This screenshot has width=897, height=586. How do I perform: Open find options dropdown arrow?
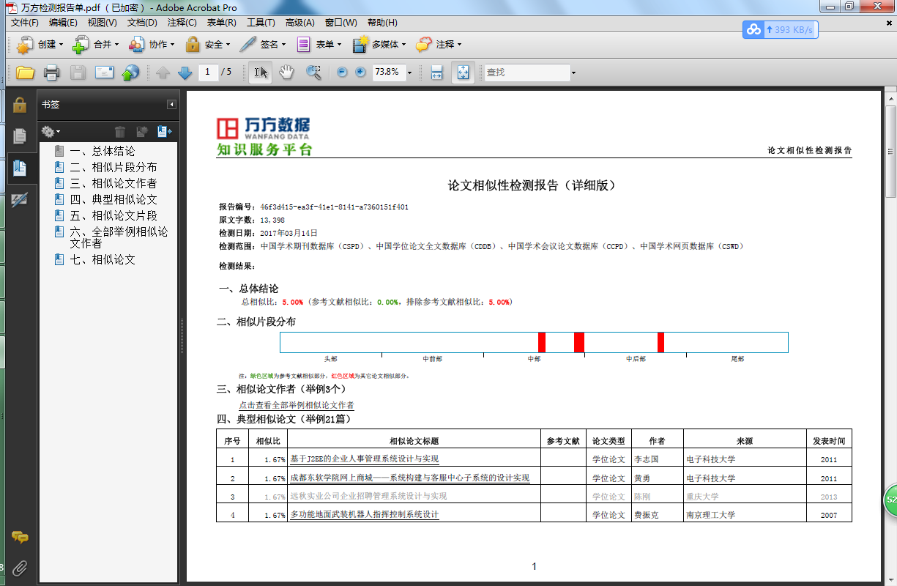point(573,73)
